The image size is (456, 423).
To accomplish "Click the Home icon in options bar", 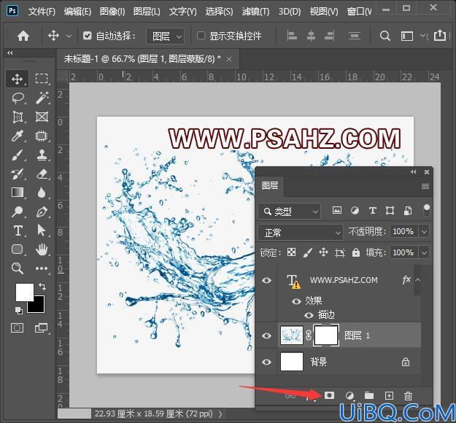I will tap(23, 36).
